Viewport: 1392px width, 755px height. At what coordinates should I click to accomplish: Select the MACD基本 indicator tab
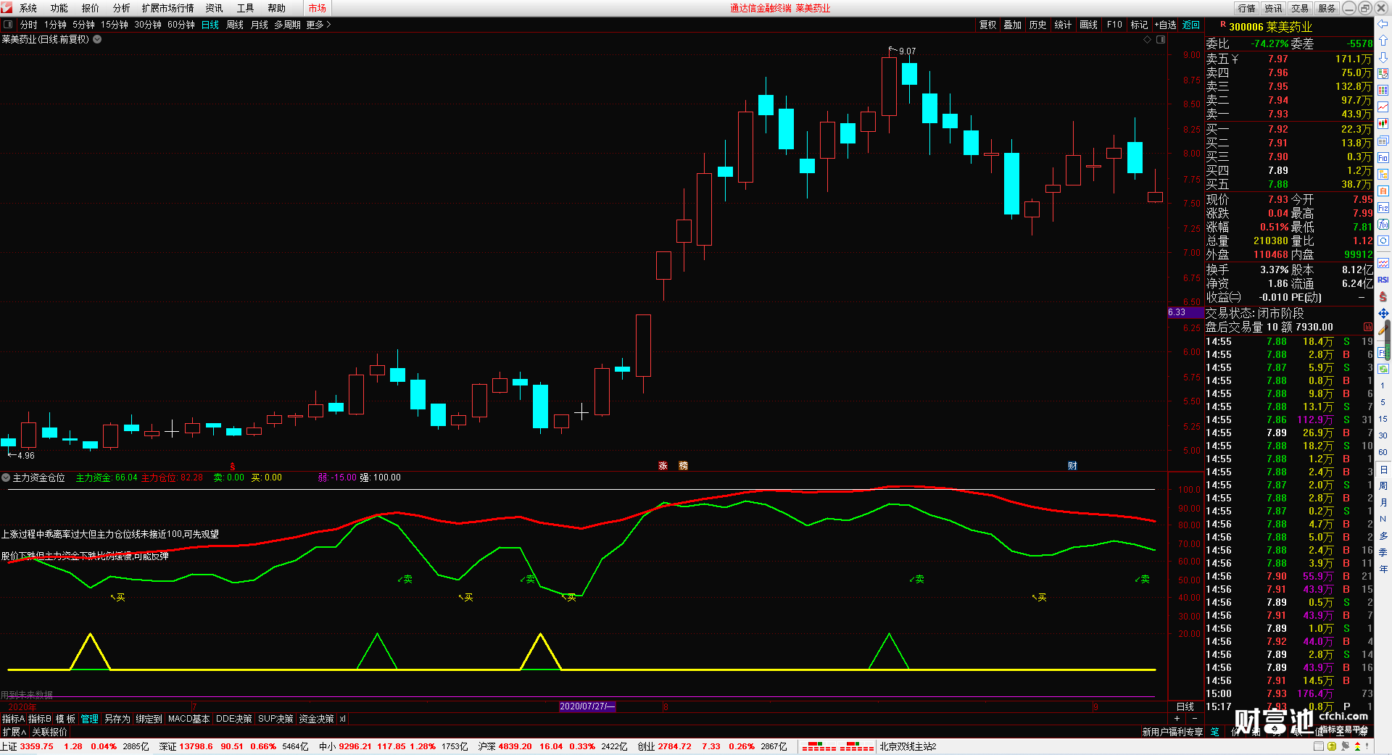point(188,719)
